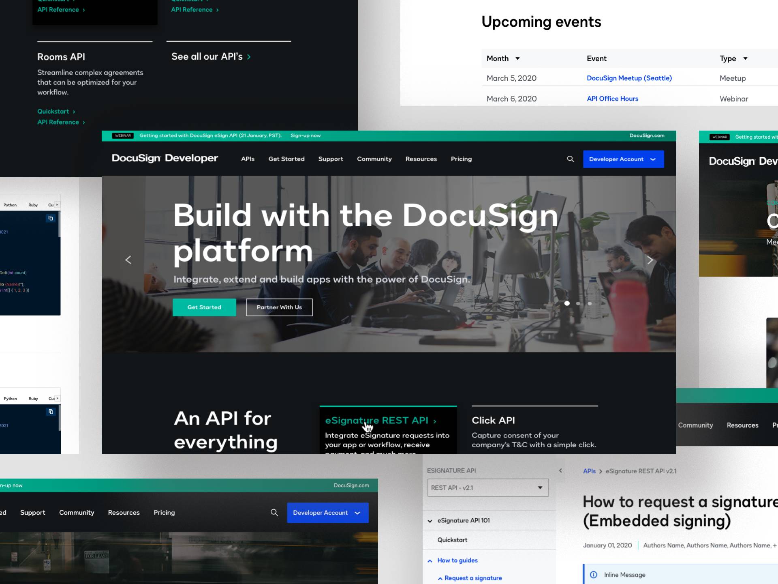Click the search icon in the bottom-left window navbar
The height and width of the screenshot is (584, 778).
point(274,513)
